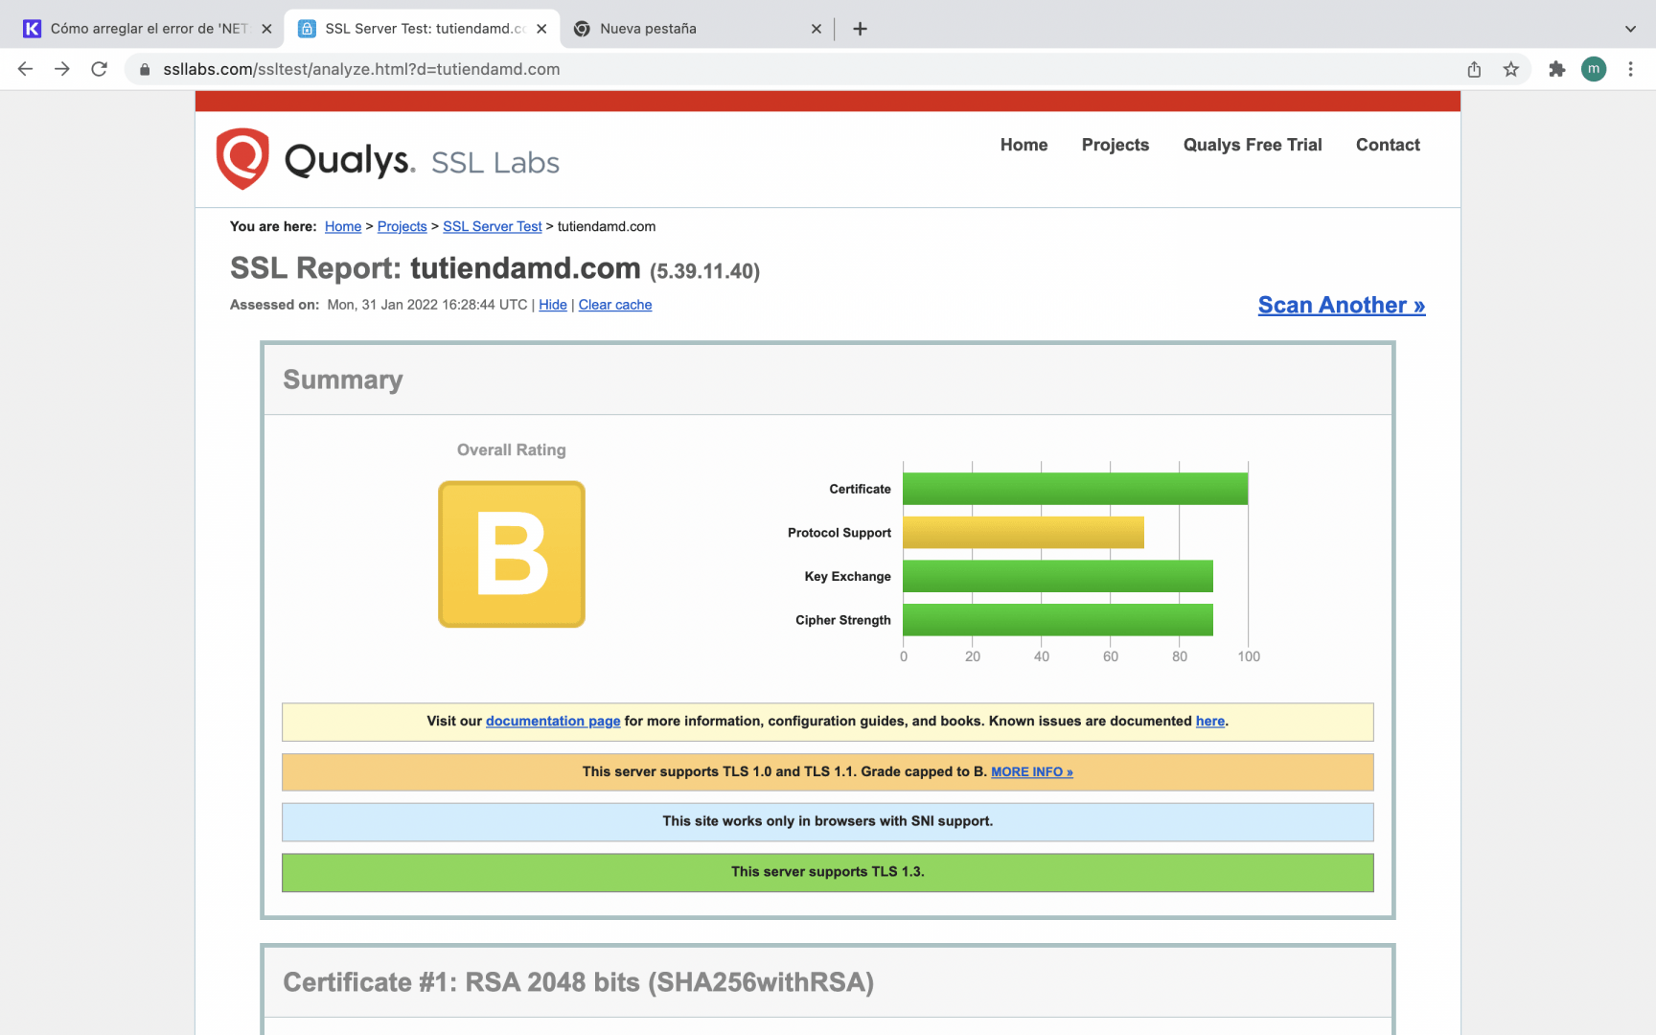
Task: Open the documentation page link
Action: point(553,721)
